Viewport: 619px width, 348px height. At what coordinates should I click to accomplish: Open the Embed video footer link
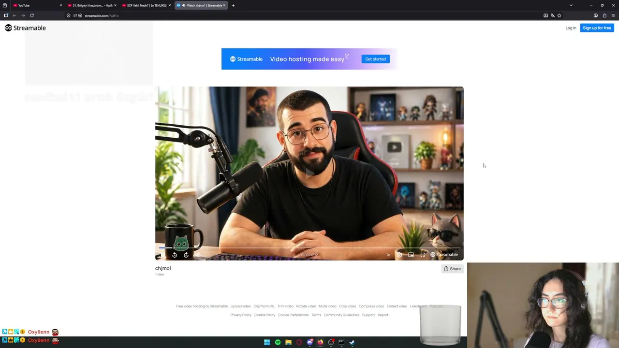pos(397,306)
